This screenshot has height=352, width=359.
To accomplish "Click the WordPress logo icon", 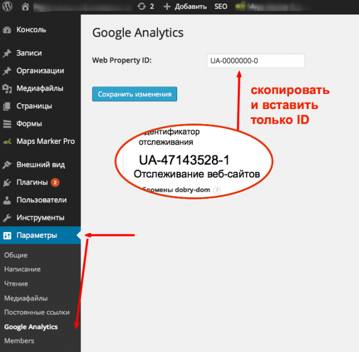I will coord(8,7).
